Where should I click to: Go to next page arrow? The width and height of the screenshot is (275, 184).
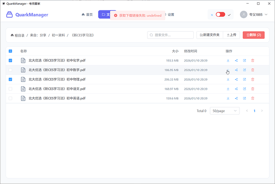262,111
